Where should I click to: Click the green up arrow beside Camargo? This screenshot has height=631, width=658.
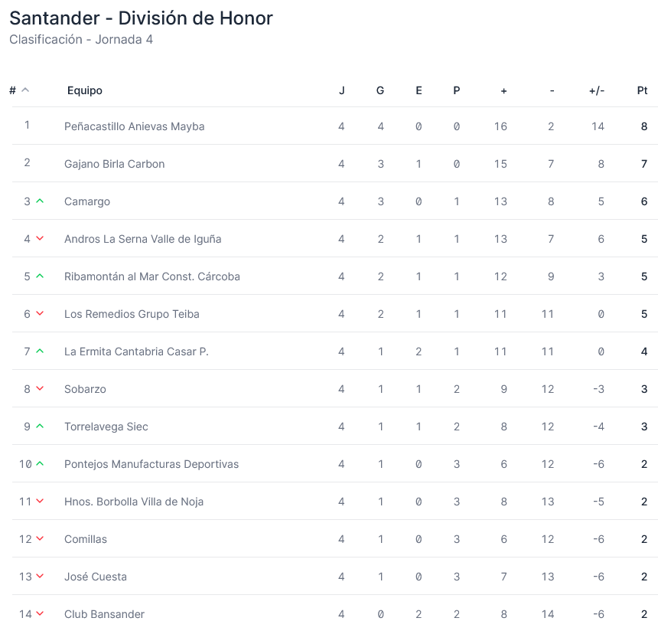click(x=40, y=201)
